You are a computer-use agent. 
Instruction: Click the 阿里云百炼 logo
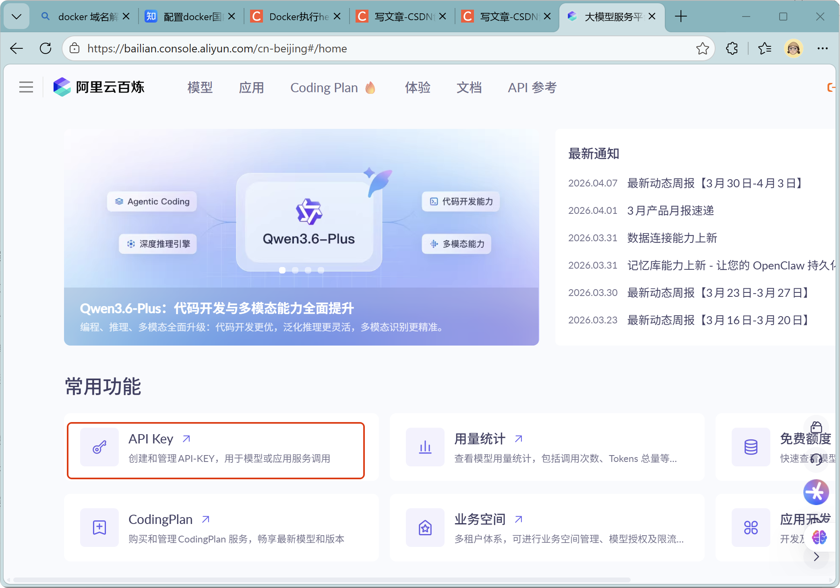click(99, 87)
